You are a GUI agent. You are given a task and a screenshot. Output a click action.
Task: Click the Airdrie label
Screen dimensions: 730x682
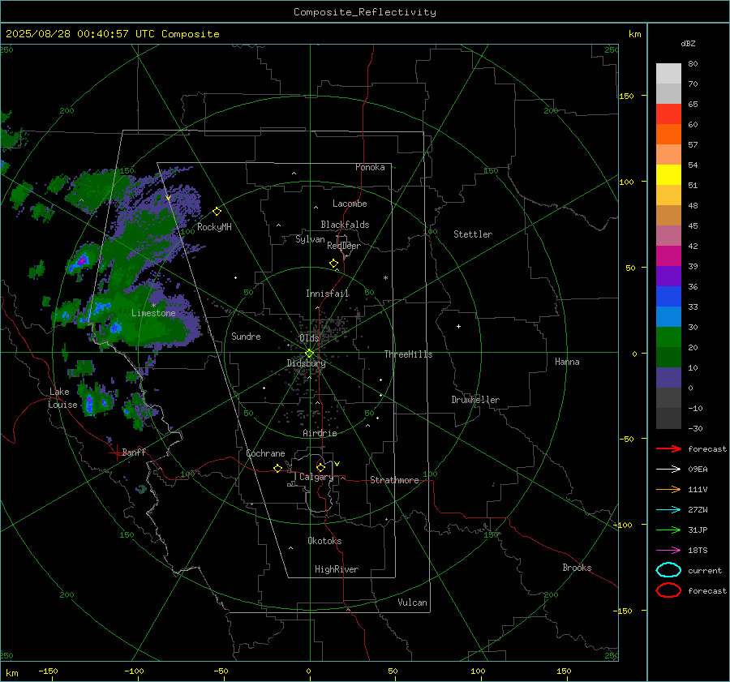320,433
